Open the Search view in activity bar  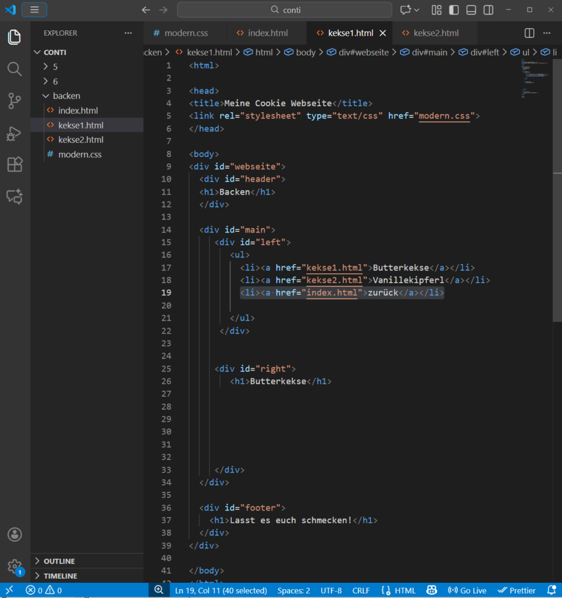click(x=15, y=69)
